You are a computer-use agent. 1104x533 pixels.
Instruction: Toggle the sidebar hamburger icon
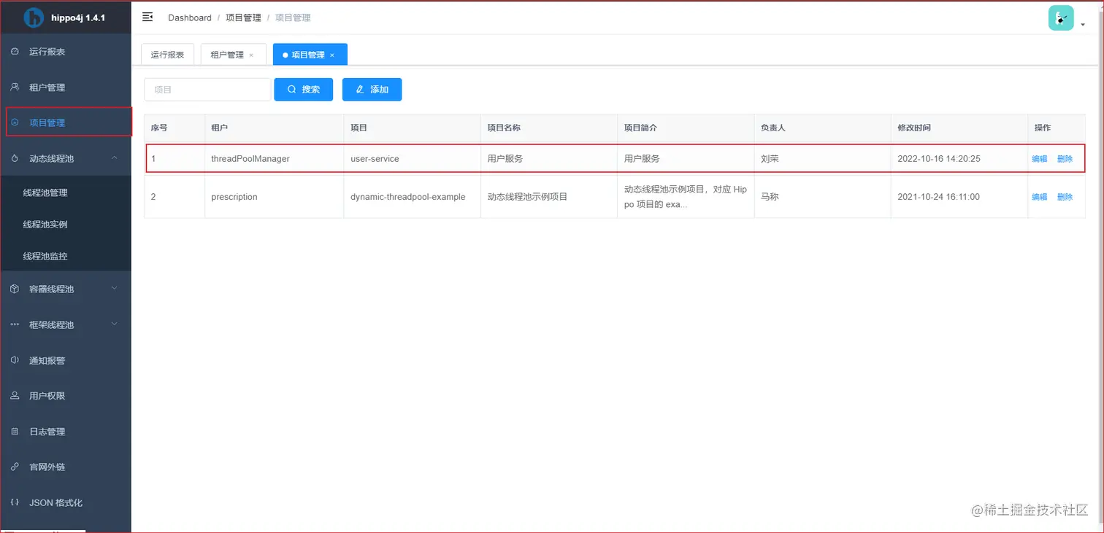(x=147, y=17)
